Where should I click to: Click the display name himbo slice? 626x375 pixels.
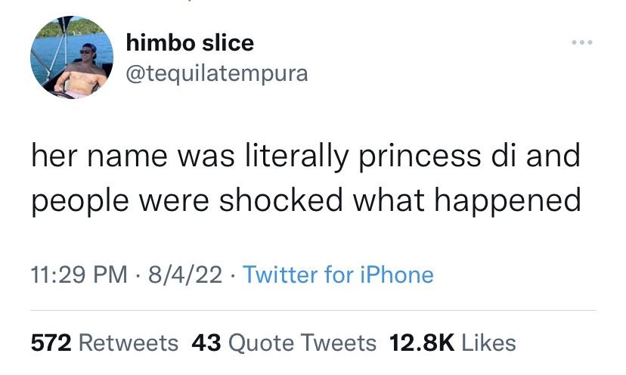187,43
